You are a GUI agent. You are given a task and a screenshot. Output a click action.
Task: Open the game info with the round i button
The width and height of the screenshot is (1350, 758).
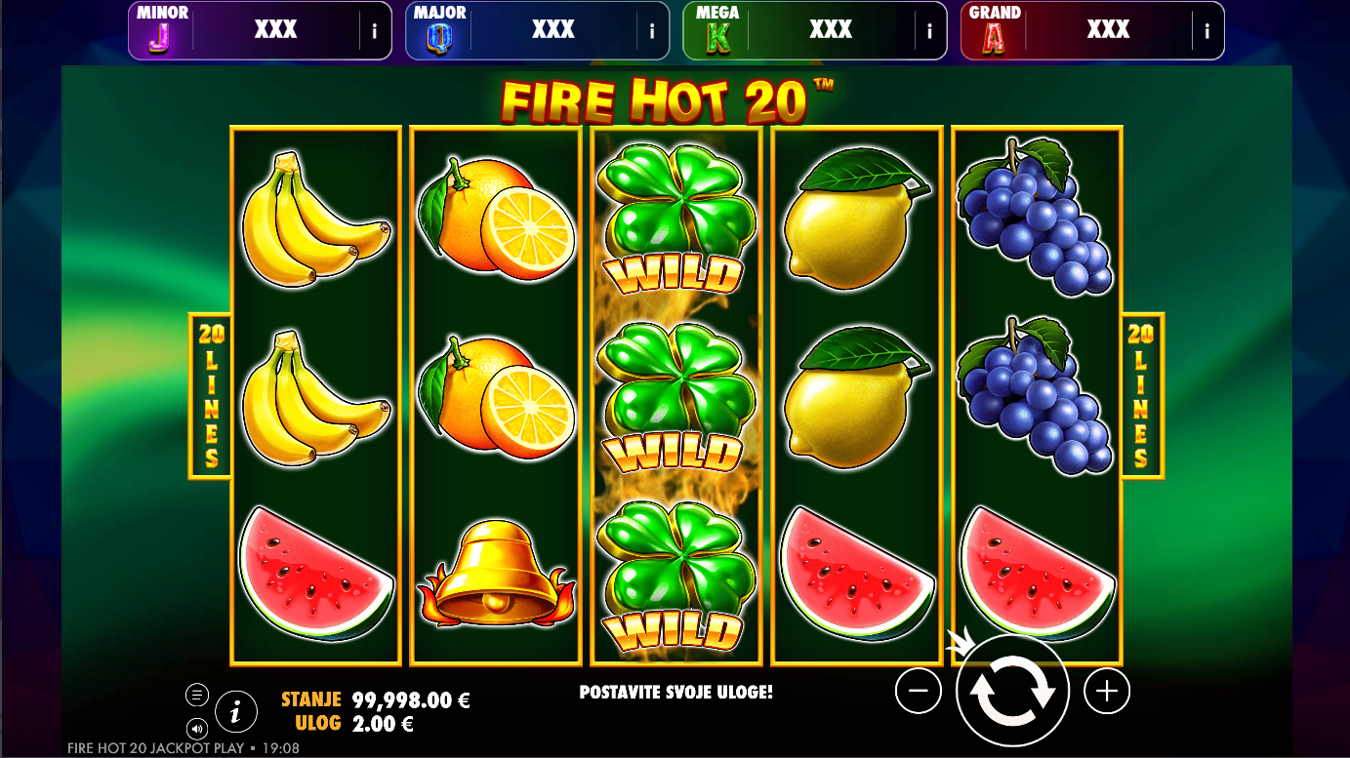pyautogui.click(x=235, y=711)
